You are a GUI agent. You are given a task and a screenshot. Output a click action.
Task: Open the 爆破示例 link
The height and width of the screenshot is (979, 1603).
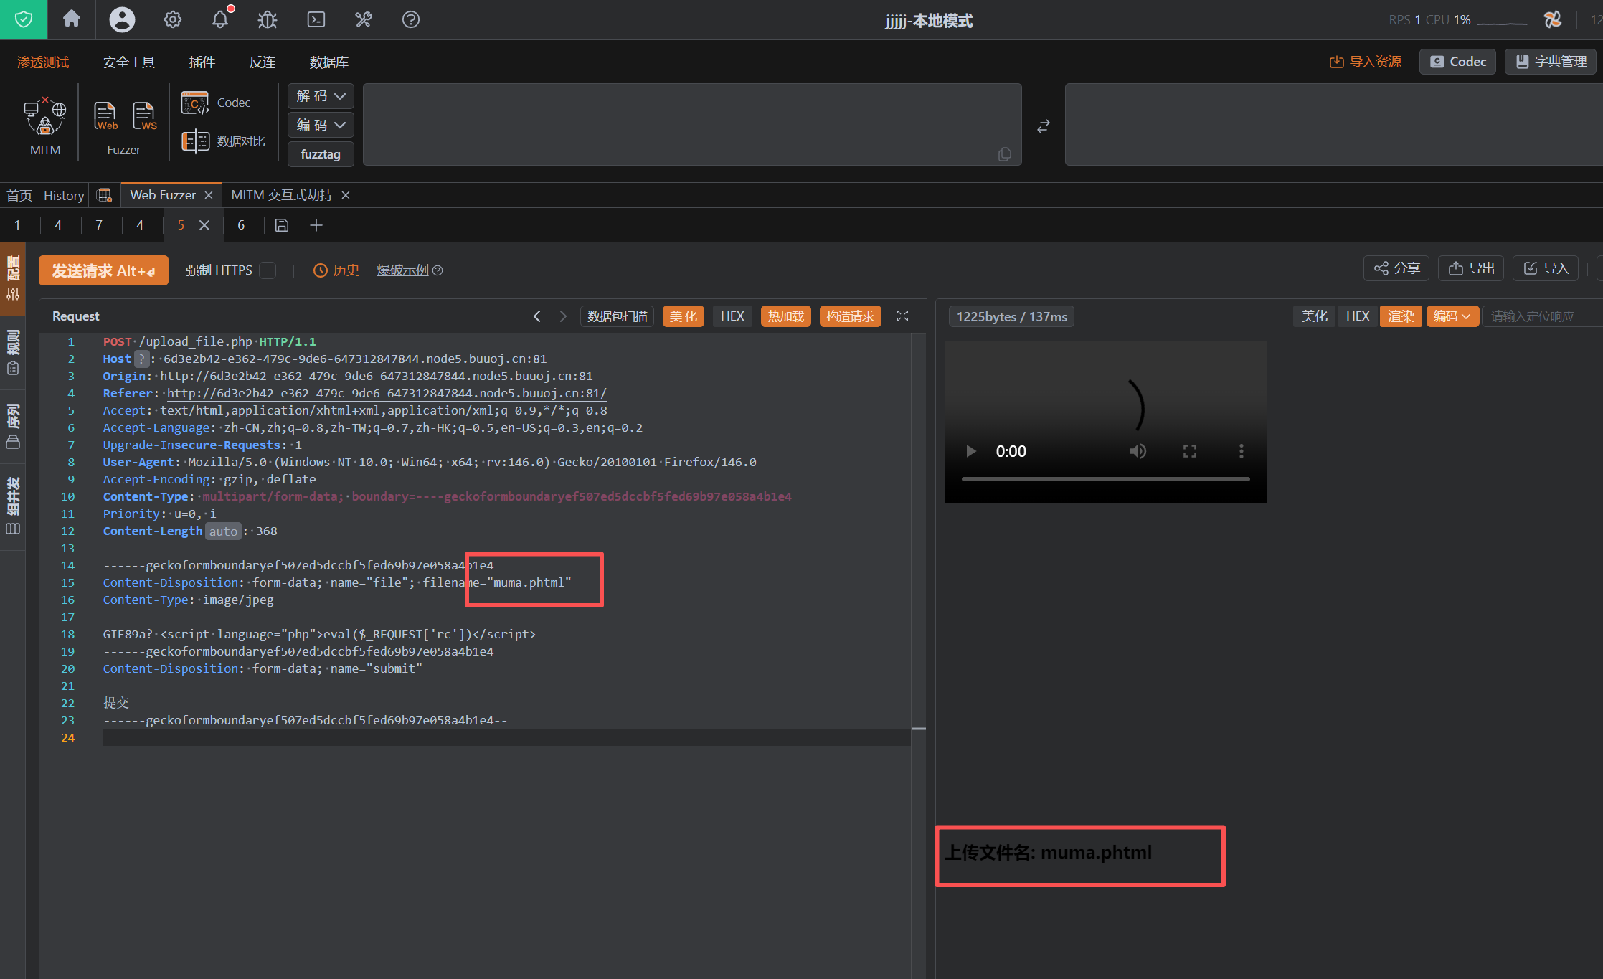(x=402, y=270)
